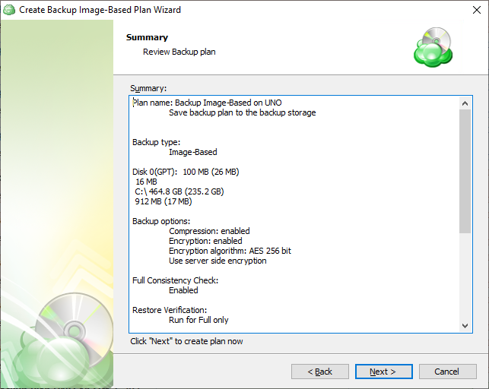The image size is (489, 389).
Task: Cancel the backup plan wizard
Action: coord(446,372)
